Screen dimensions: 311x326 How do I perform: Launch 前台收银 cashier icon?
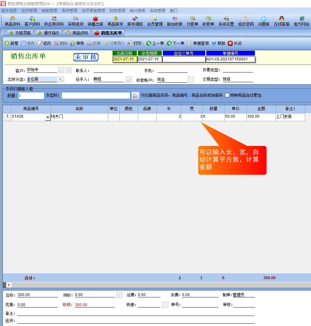tap(174, 21)
